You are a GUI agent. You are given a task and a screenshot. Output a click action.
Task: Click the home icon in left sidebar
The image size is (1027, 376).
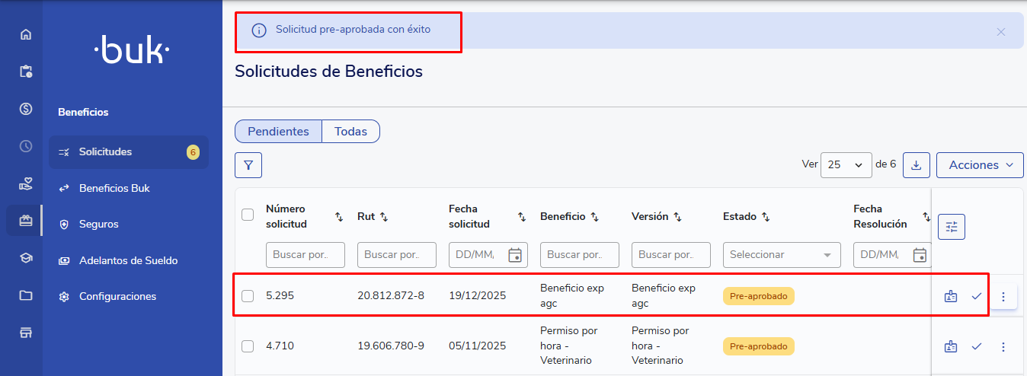pyautogui.click(x=26, y=34)
